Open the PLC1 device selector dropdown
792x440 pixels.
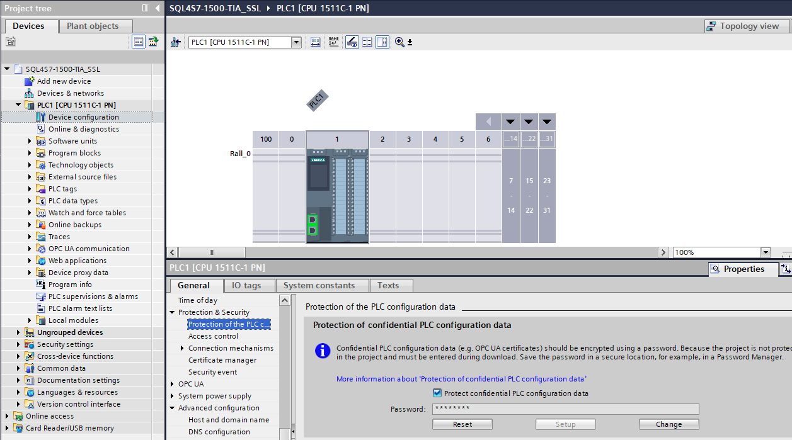click(296, 42)
